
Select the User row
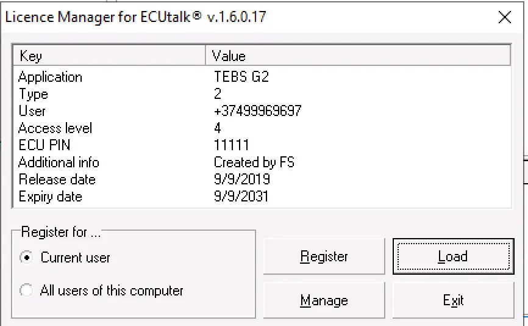pos(32,111)
